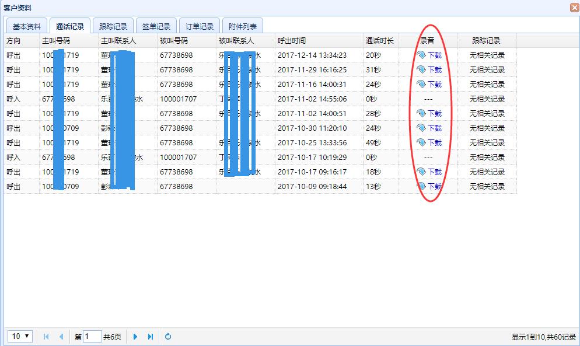
Task: Refresh the call record list
Action: click(168, 336)
